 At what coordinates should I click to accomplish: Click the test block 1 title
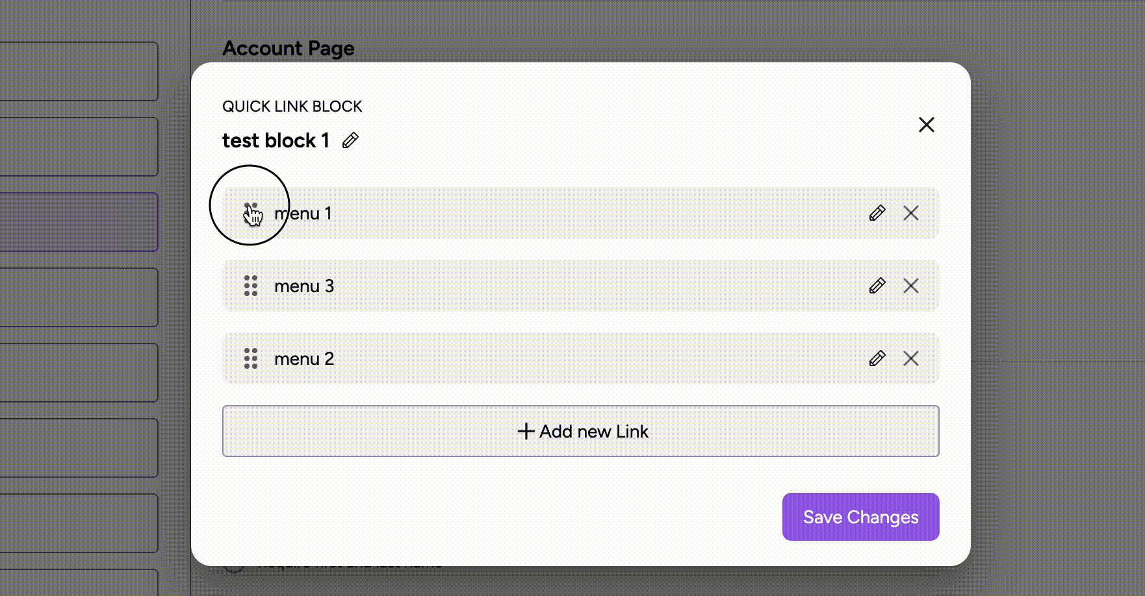276,140
